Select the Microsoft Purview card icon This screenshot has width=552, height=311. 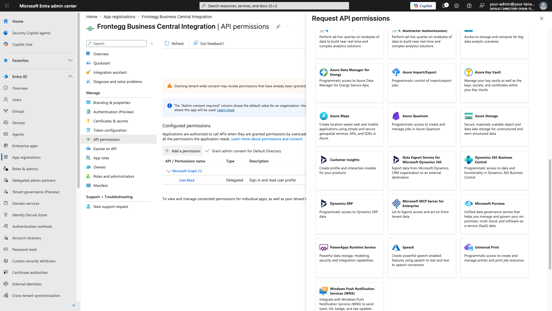(468, 204)
